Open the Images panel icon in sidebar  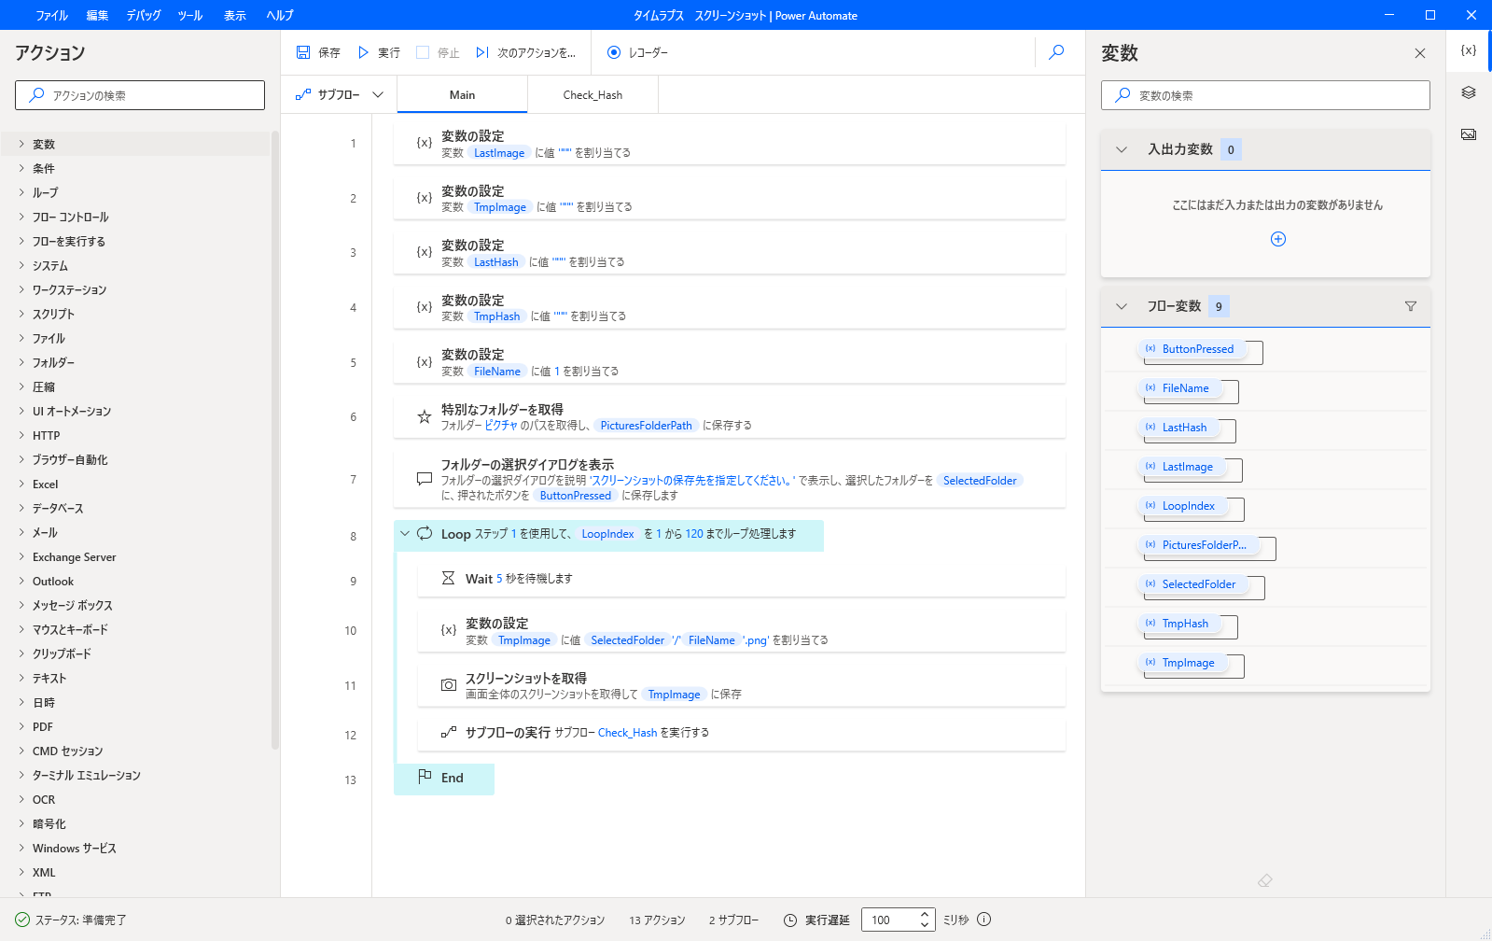[x=1469, y=134]
